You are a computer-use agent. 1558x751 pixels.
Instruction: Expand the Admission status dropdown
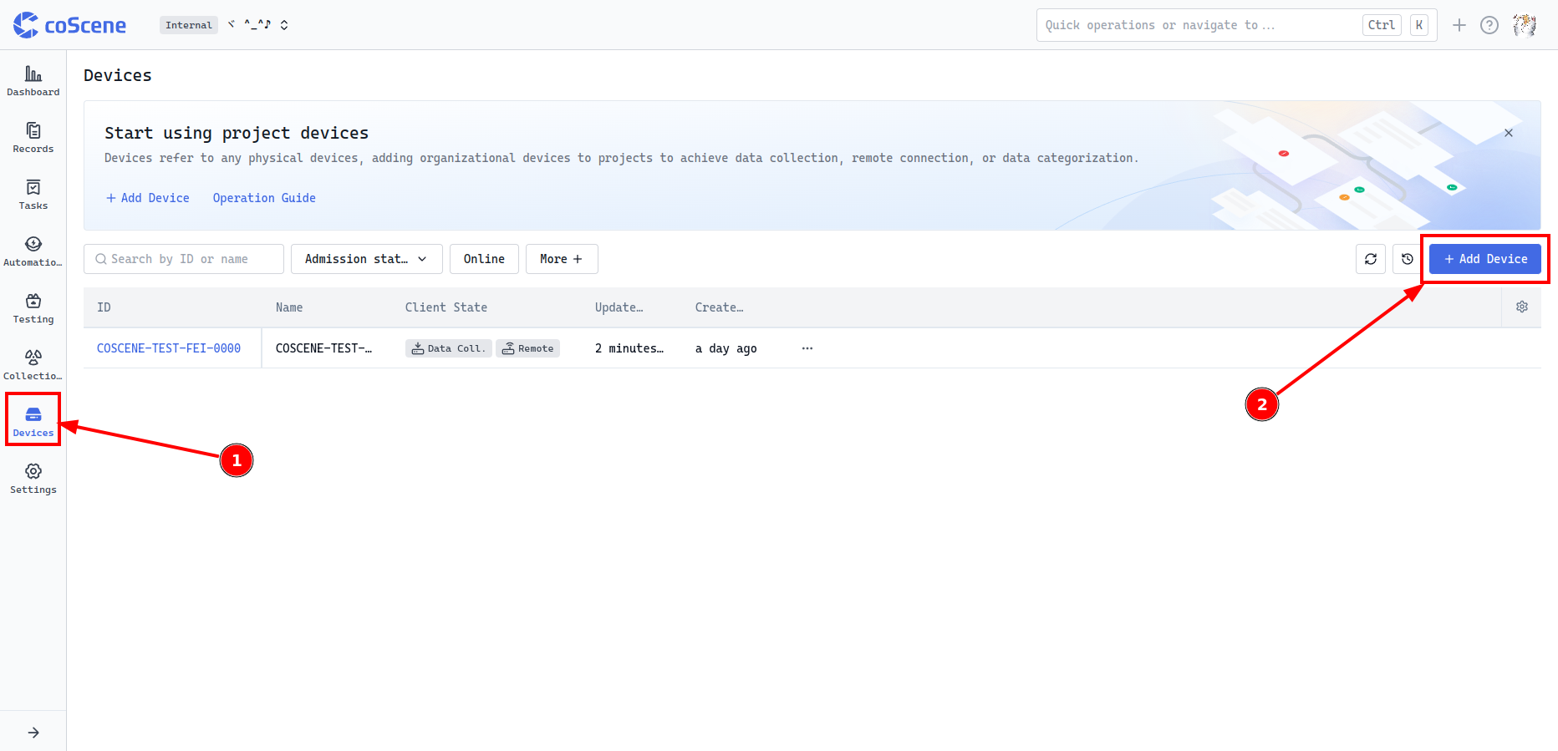coord(367,259)
